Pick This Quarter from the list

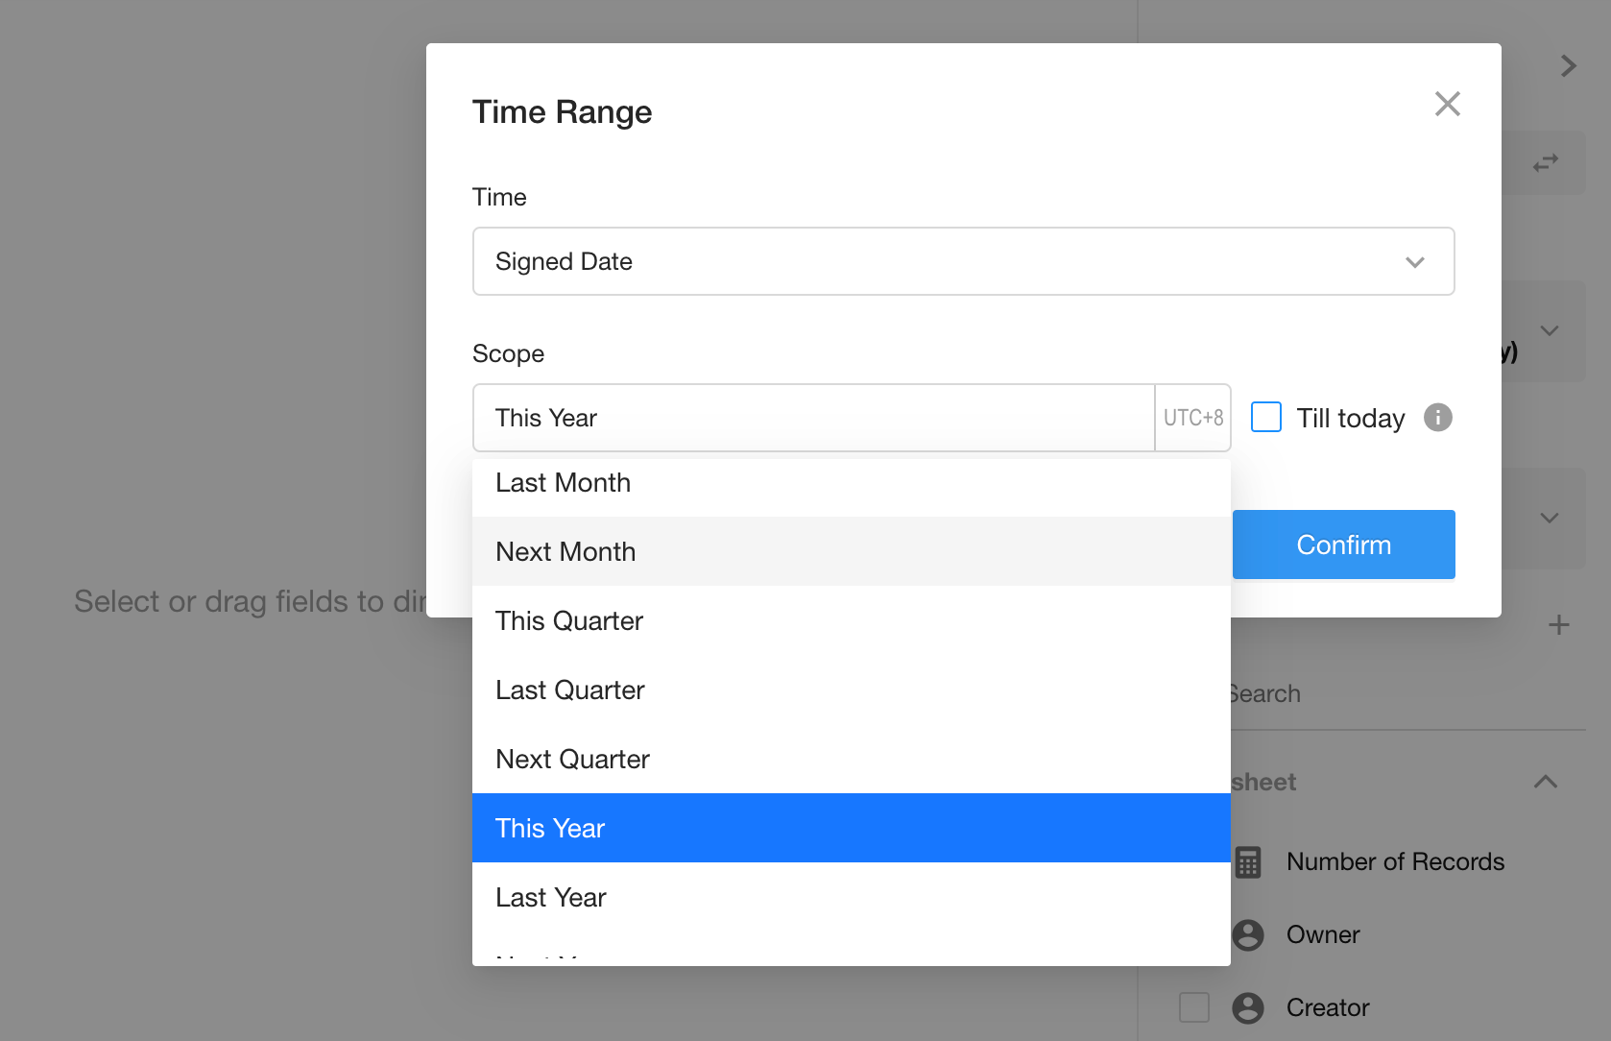tap(569, 621)
